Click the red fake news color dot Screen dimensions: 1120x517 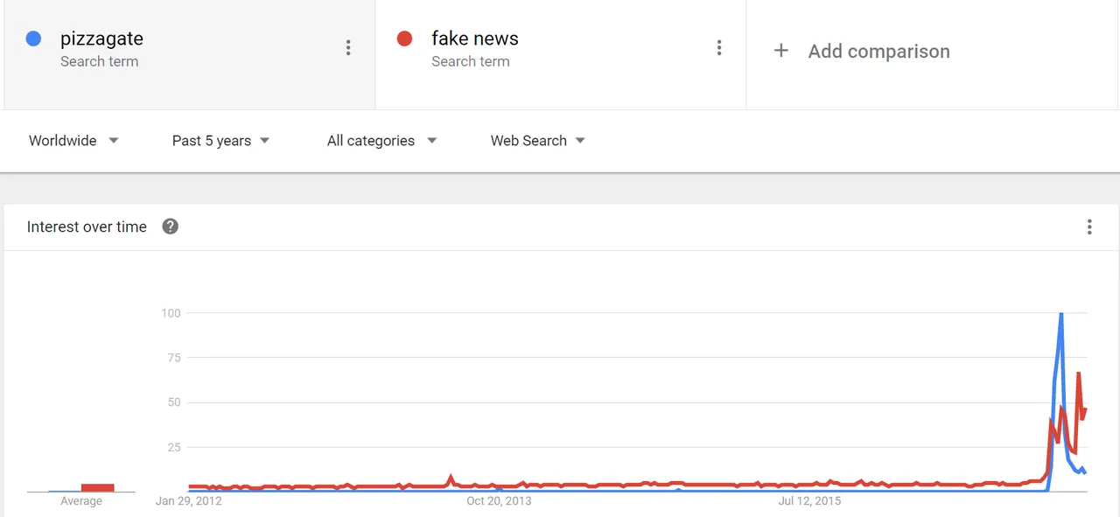(404, 38)
